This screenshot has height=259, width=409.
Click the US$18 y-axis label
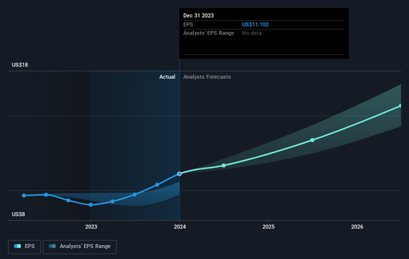[20, 65]
